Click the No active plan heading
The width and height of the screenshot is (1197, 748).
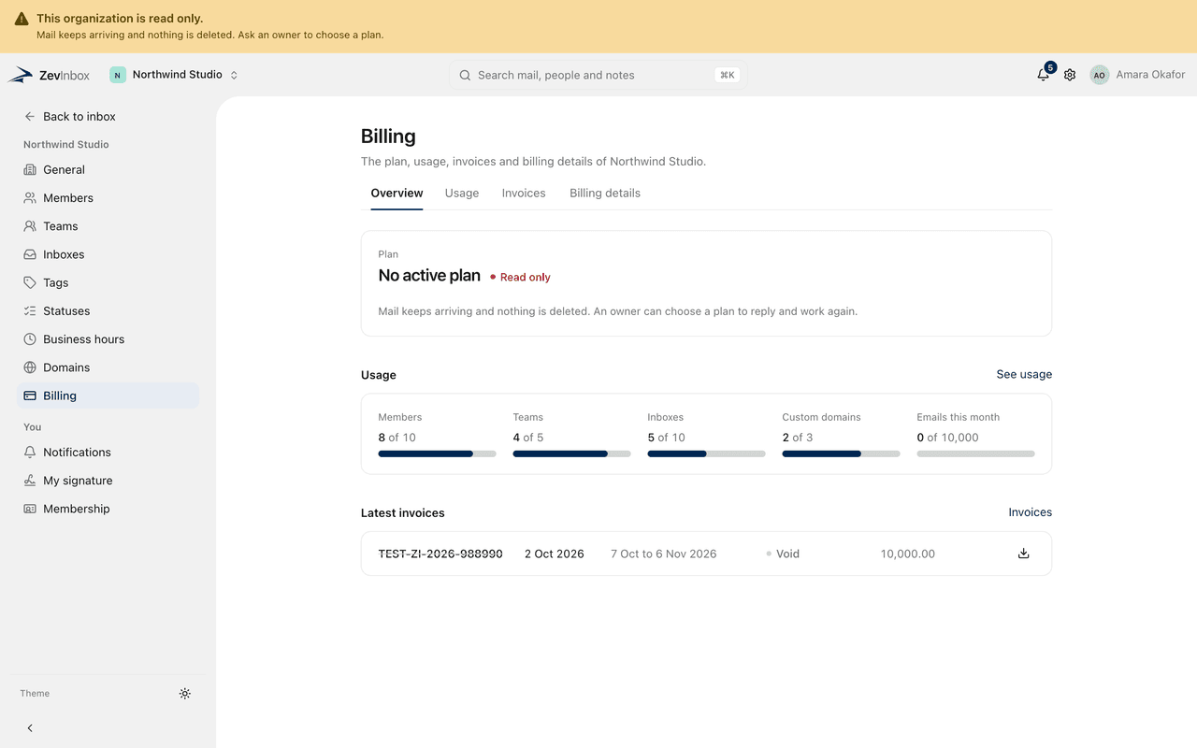(x=429, y=276)
